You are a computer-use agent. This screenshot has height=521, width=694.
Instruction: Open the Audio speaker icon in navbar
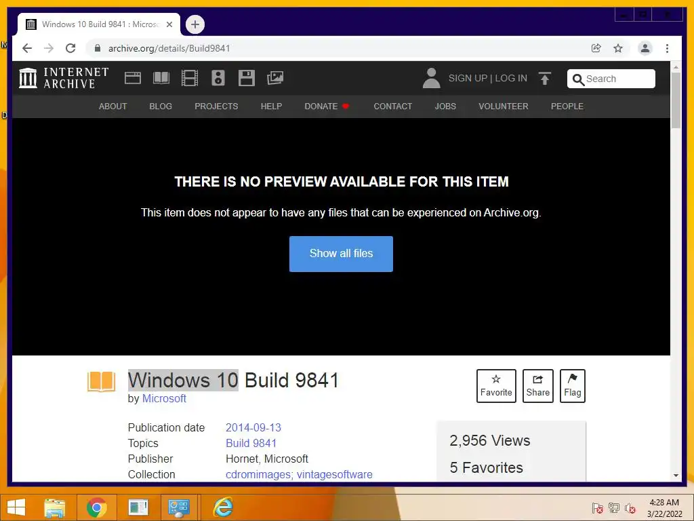pyautogui.click(x=218, y=78)
